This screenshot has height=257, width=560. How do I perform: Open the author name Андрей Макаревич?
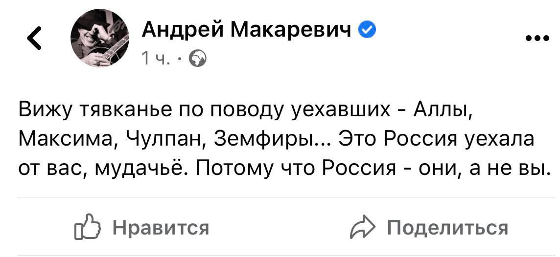point(246,31)
